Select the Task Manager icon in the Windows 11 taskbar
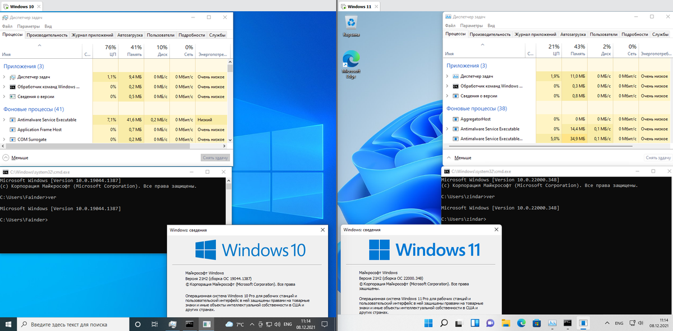 pos(552,323)
